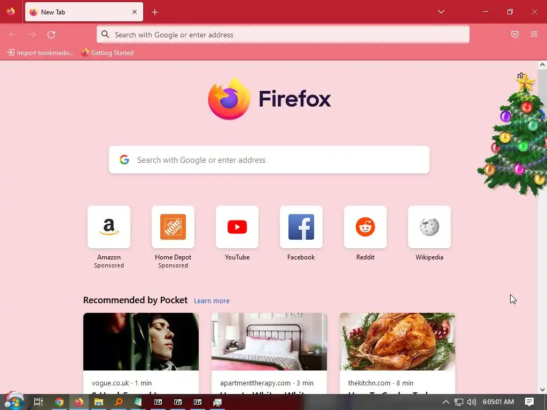Select the Firefox taskbar icon

[x=79, y=402]
